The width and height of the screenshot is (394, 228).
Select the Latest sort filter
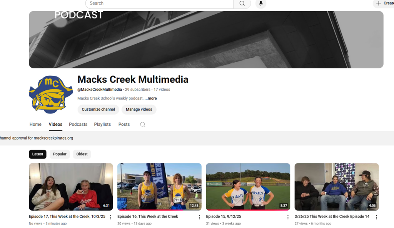38,154
